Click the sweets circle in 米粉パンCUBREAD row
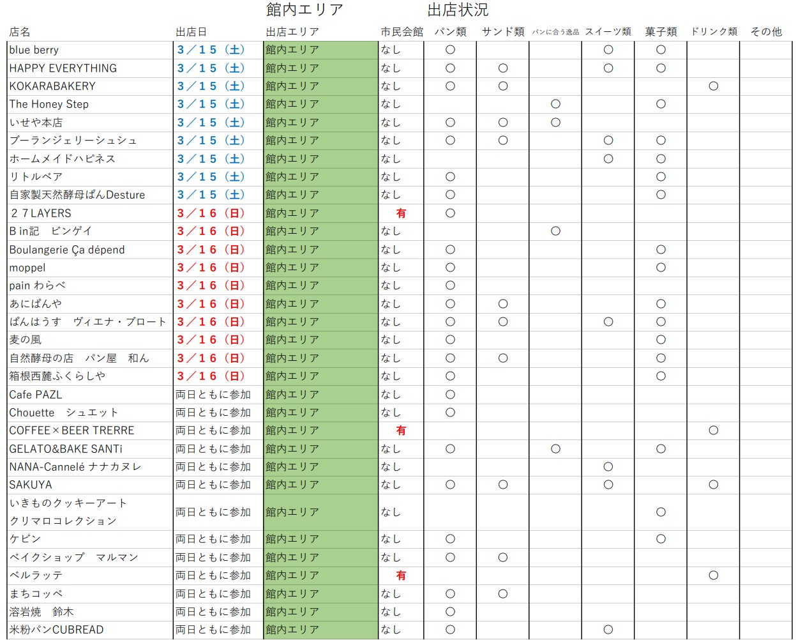The image size is (796, 640). [608, 630]
